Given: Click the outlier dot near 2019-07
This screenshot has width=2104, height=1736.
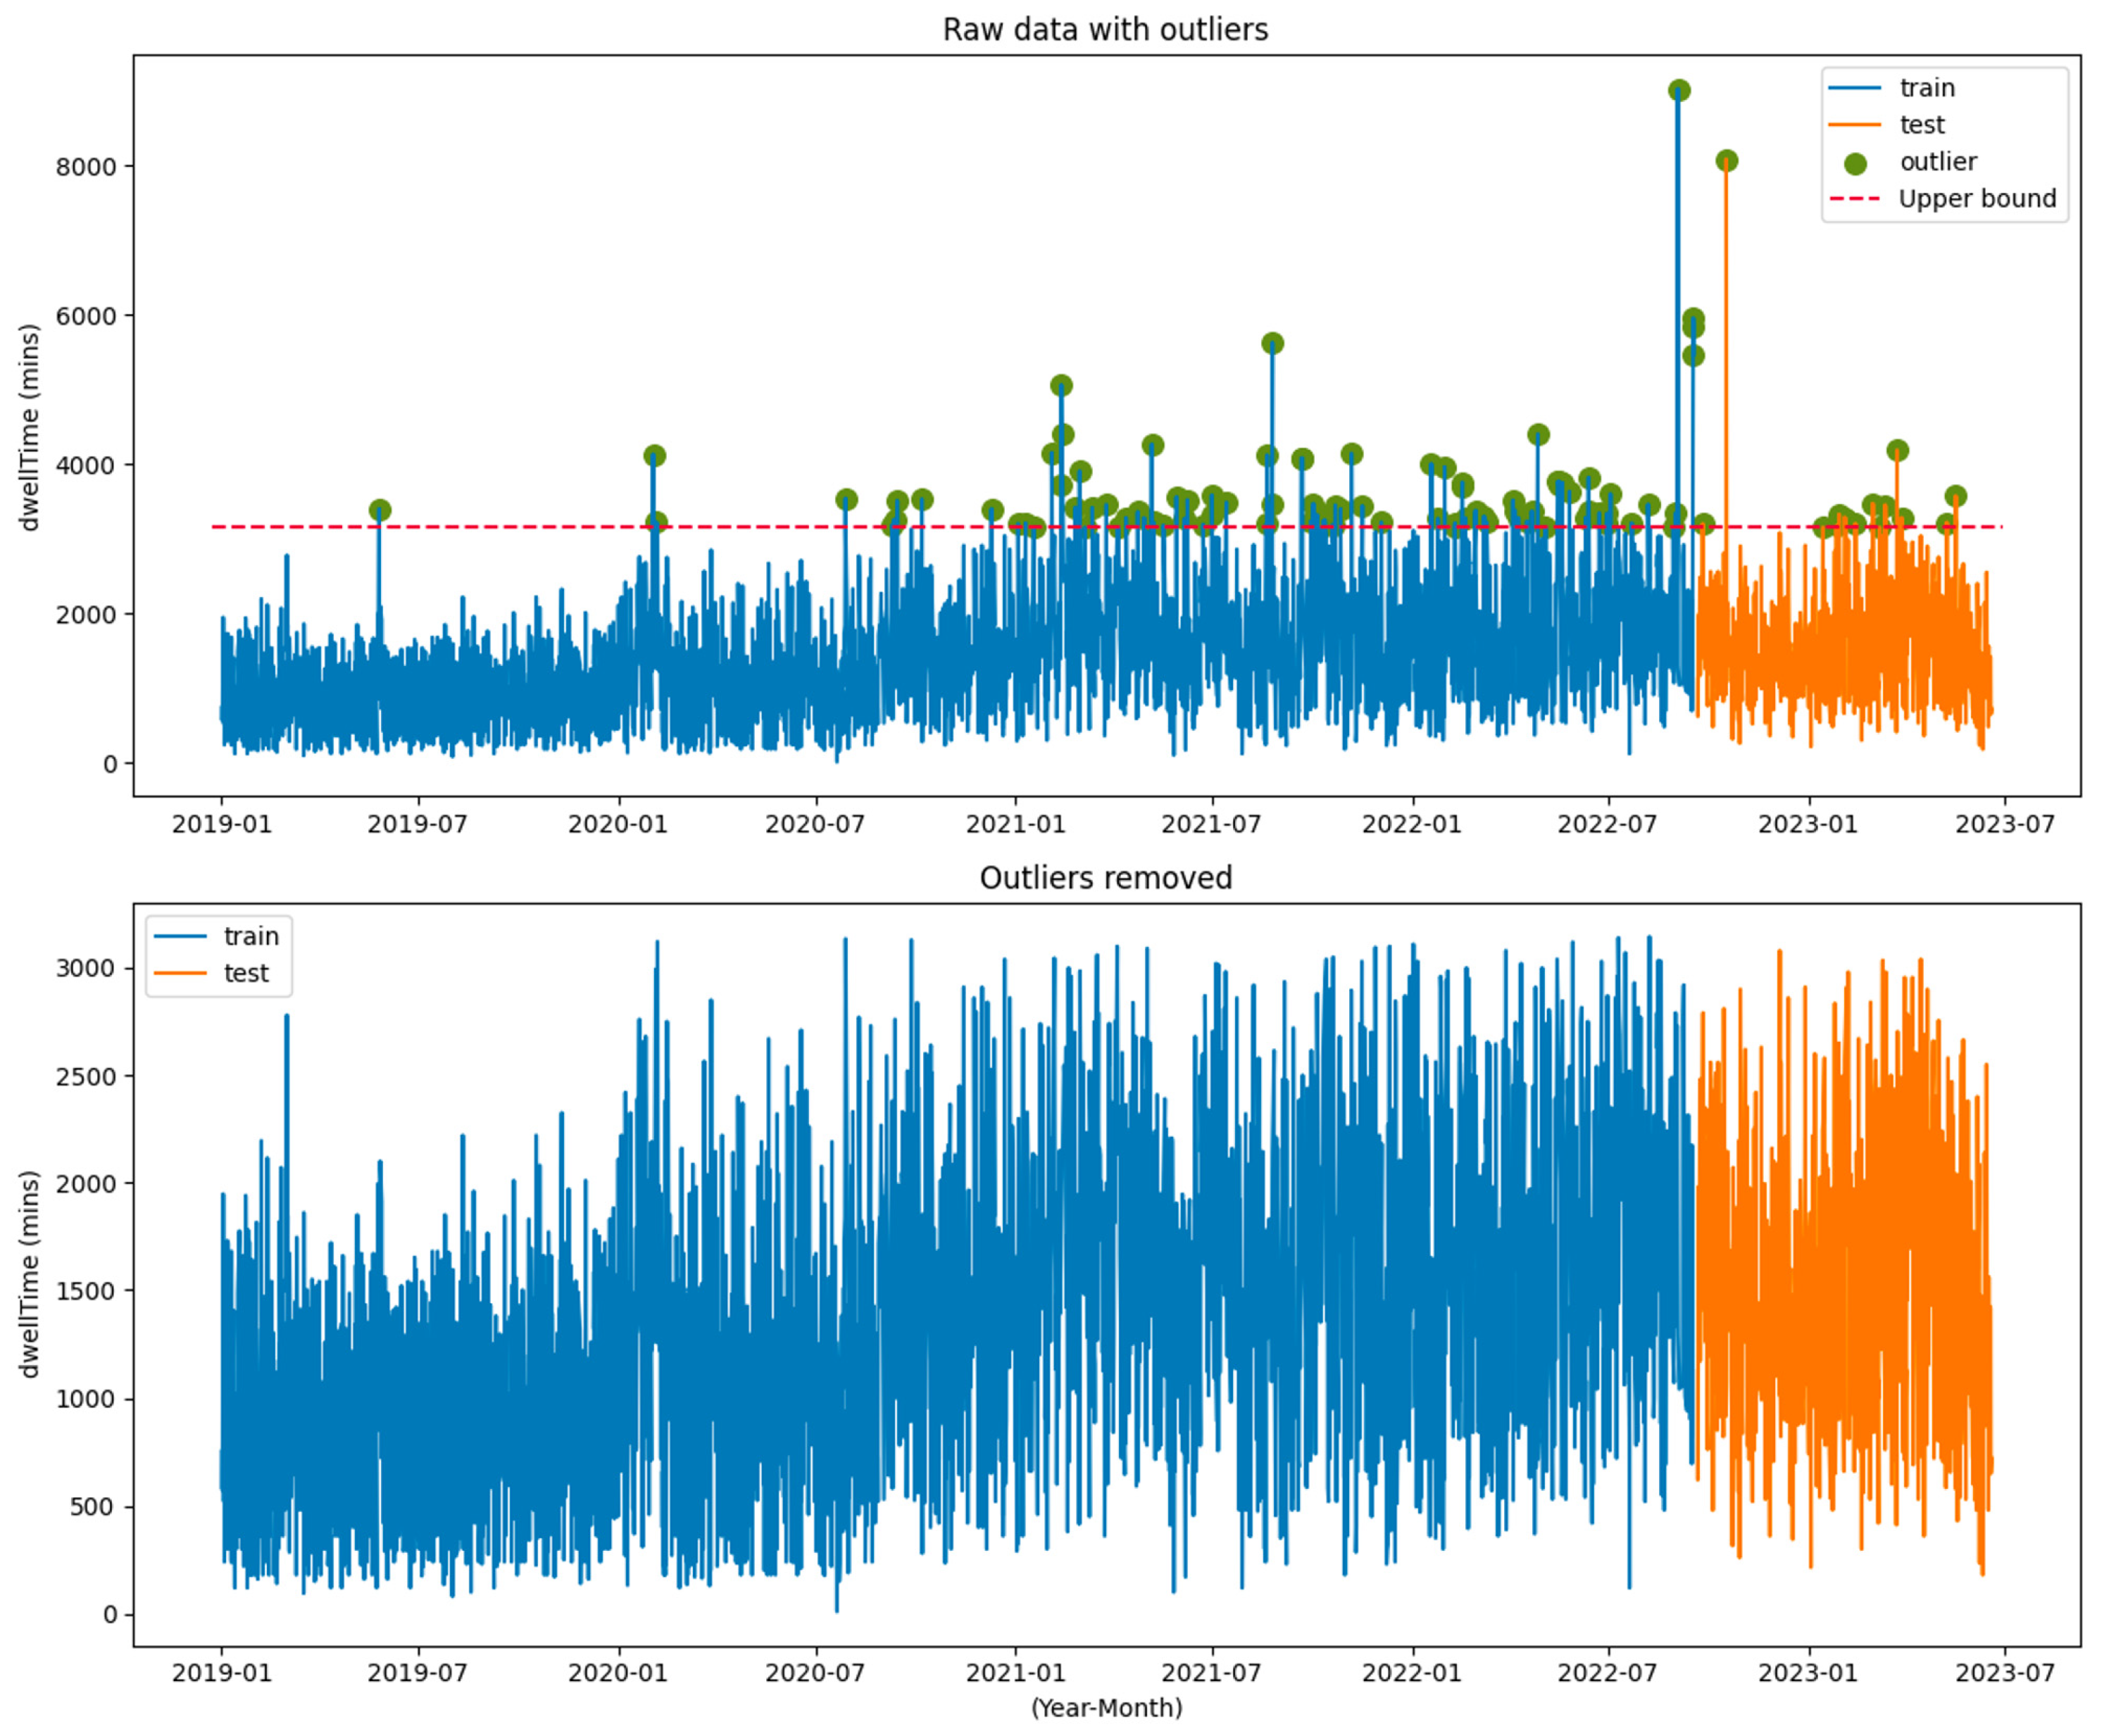Looking at the screenshot, I should coord(379,510).
